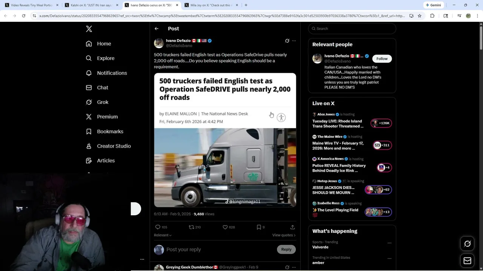Reload the page
Viewport: 483px width, 271px height.
(x=23, y=16)
